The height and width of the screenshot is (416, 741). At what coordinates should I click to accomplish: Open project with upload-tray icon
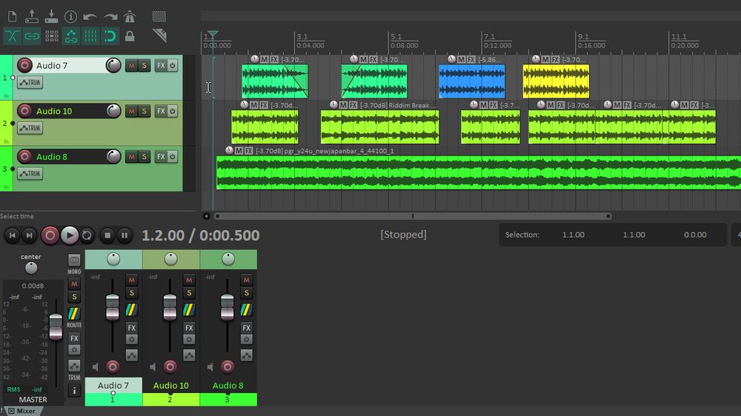click(32, 16)
